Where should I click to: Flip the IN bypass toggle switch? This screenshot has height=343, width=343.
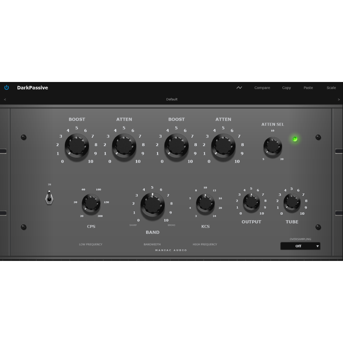[49, 198]
